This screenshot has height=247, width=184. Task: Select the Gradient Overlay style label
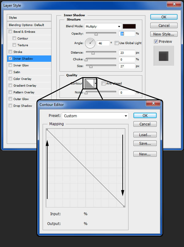25,85
